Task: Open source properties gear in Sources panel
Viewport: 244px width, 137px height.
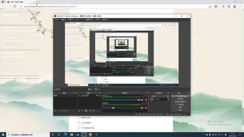Action: pyautogui.click(x=86, y=111)
